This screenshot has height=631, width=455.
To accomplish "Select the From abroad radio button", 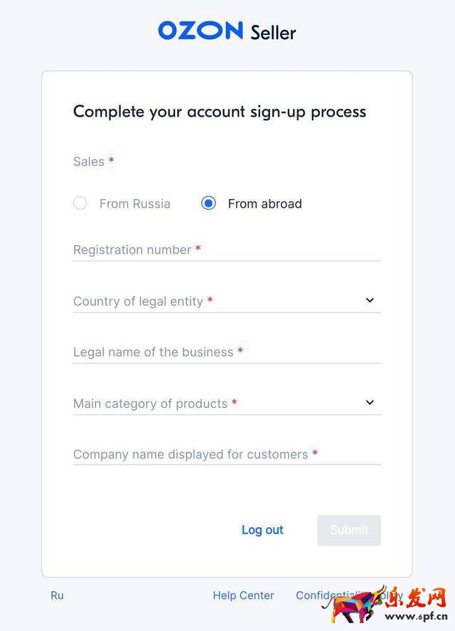I will coord(208,204).
